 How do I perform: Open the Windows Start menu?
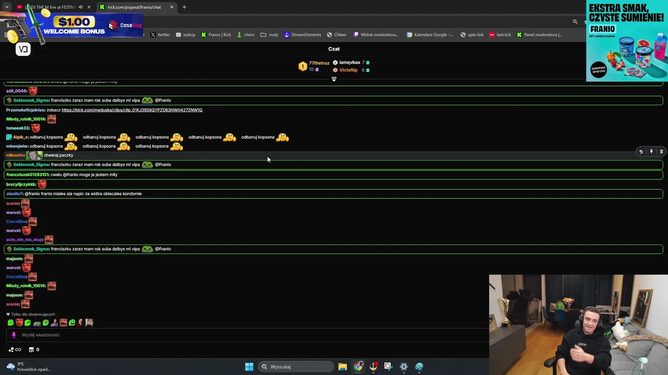pos(249,367)
